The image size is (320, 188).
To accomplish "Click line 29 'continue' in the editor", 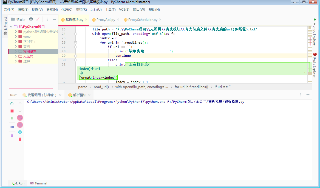I will [123, 56].
